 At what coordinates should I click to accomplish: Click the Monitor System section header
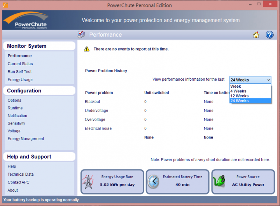click(x=39, y=46)
